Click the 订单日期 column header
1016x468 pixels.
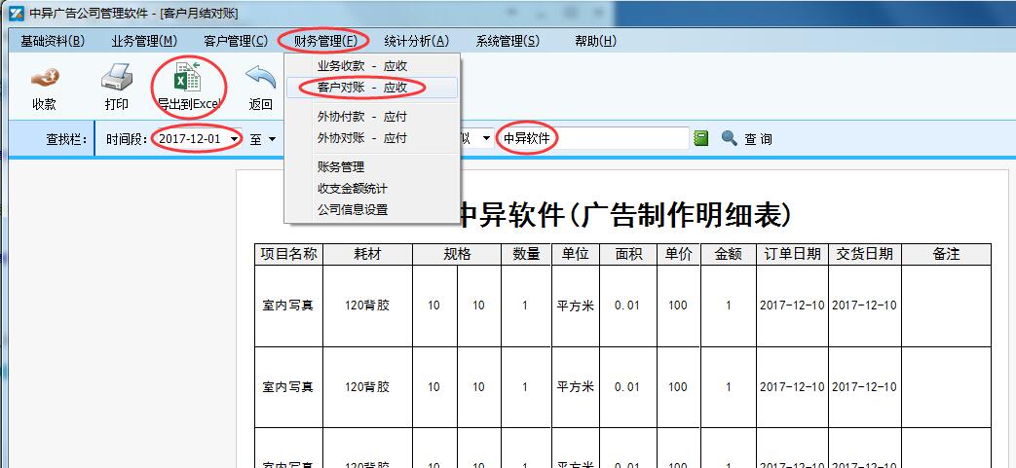coord(793,254)
